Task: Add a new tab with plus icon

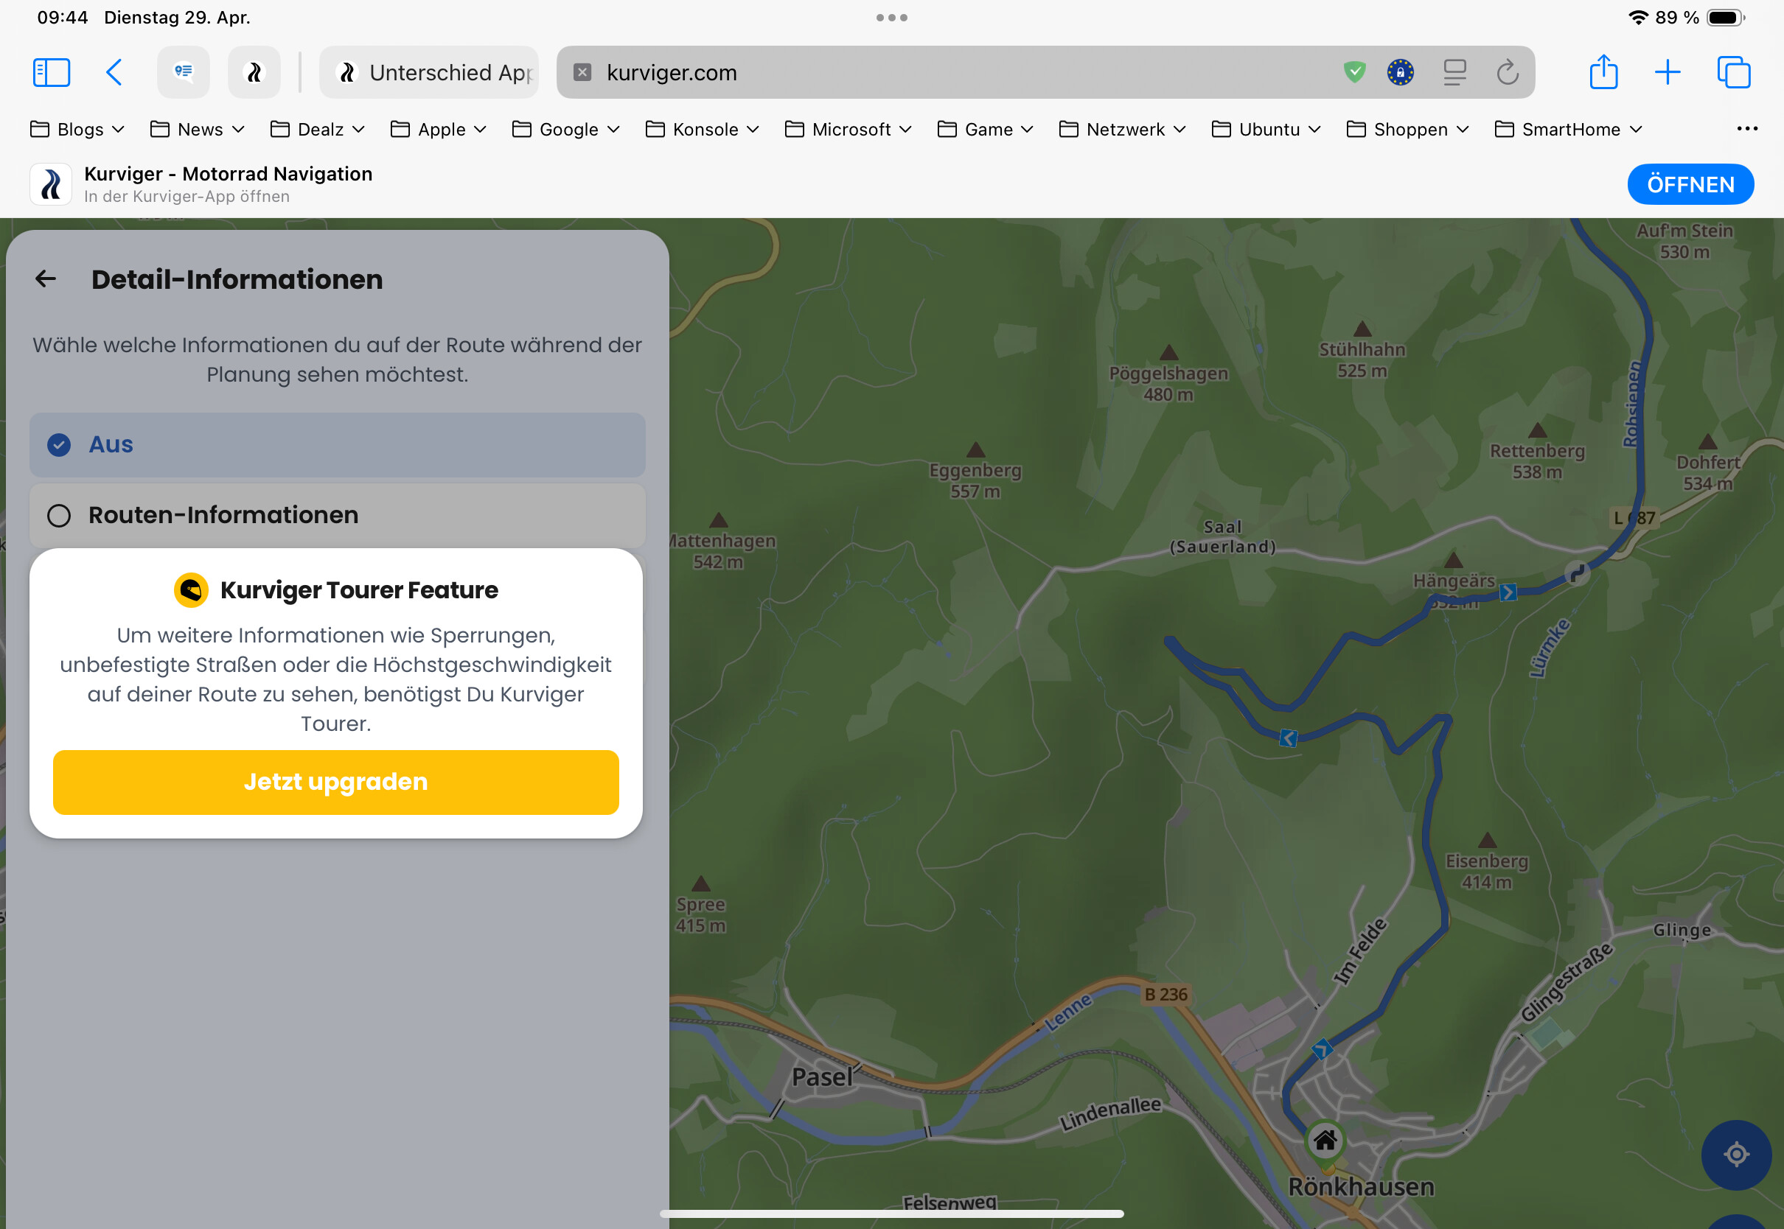Action: coord(1668,72)
